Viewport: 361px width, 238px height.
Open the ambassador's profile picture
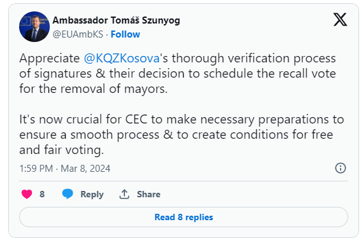click(34, 27)
